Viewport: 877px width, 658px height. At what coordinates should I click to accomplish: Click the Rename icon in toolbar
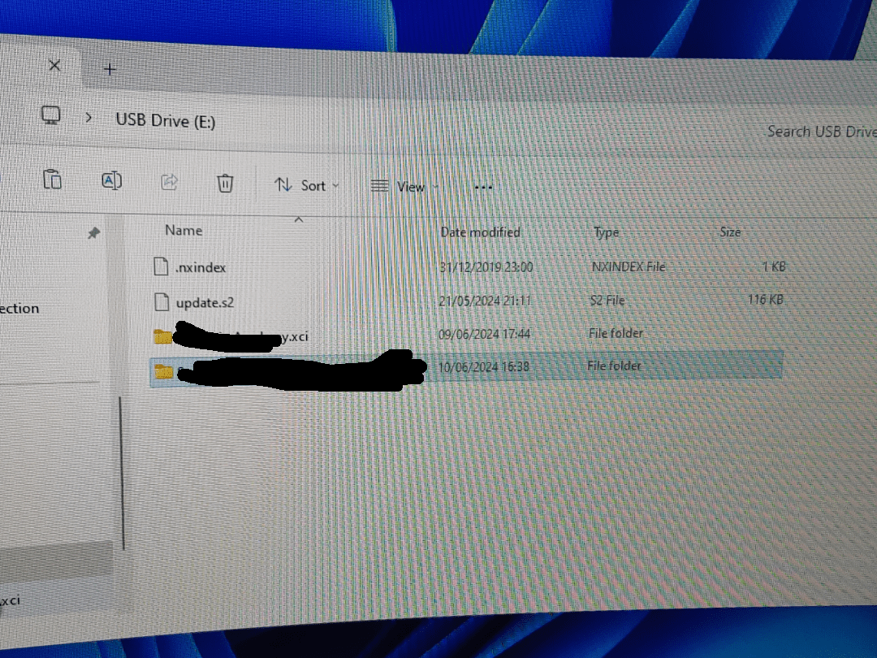pos(112,180)
